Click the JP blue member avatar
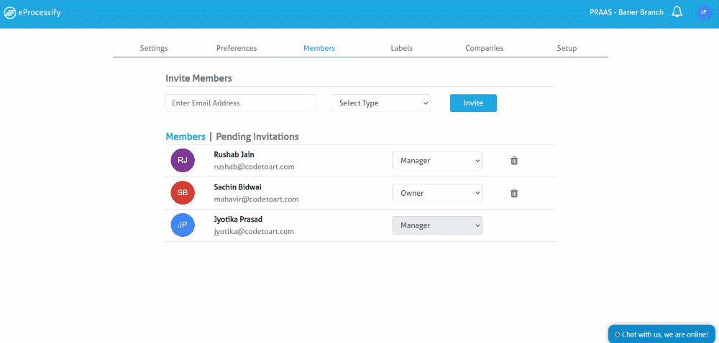This screenshot has height=343, width=719. [x=183, y=225]
